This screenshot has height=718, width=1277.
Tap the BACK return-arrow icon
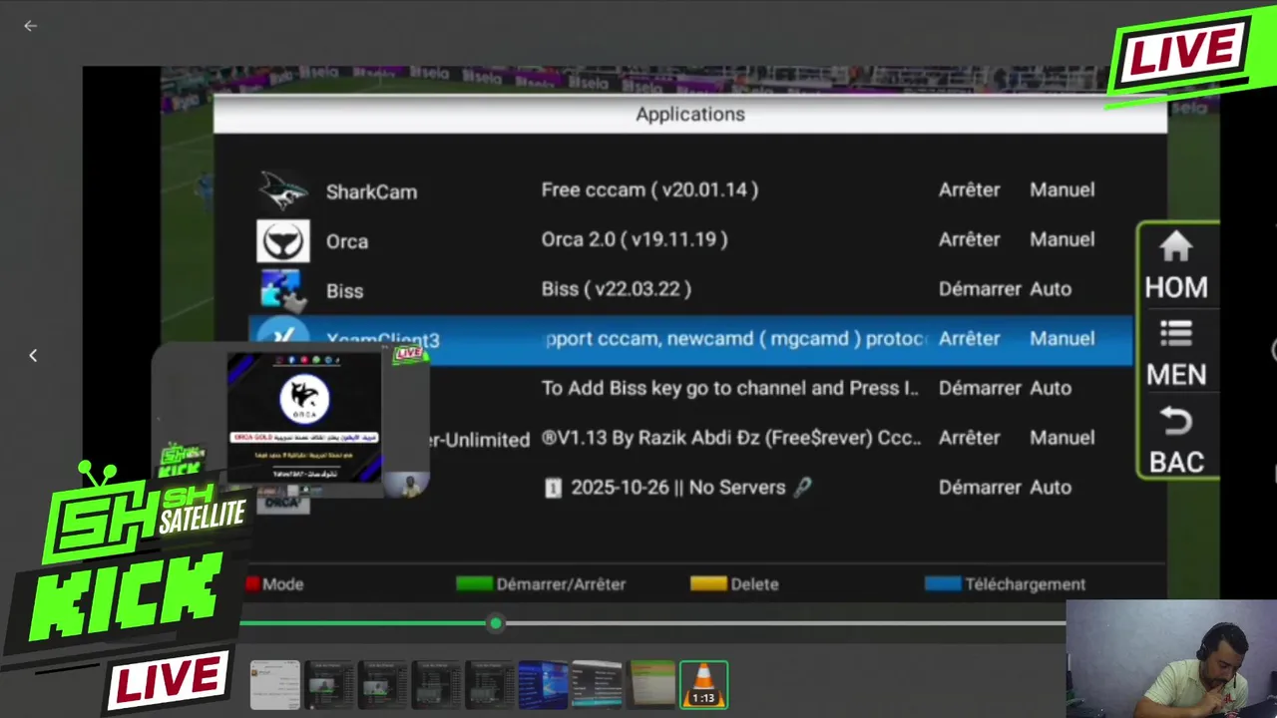pos(1176,421)
